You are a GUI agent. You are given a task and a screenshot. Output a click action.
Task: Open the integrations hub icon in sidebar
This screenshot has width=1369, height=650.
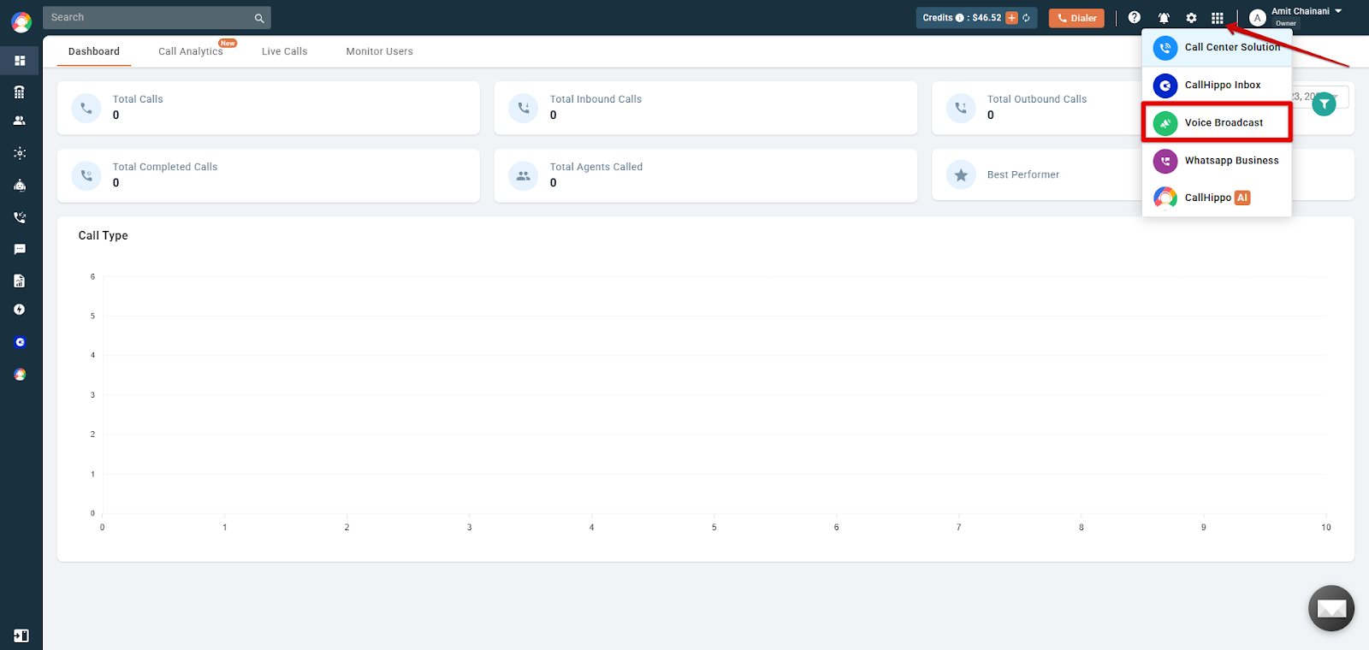20,153
